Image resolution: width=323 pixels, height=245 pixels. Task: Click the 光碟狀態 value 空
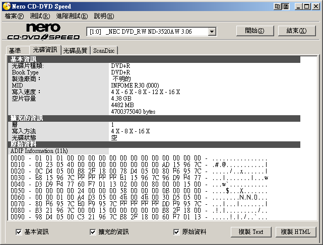pyautogui.click(x=114, y=138)
